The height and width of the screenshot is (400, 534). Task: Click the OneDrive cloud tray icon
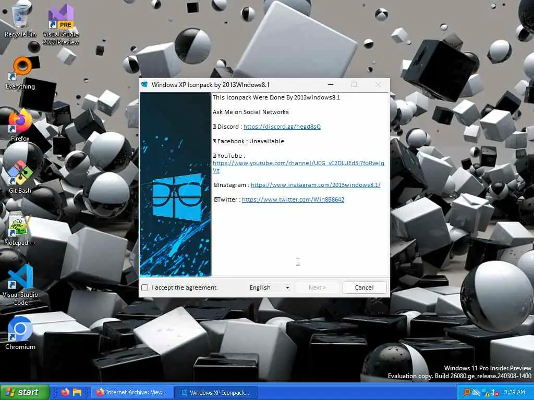[x=476, y=392]
